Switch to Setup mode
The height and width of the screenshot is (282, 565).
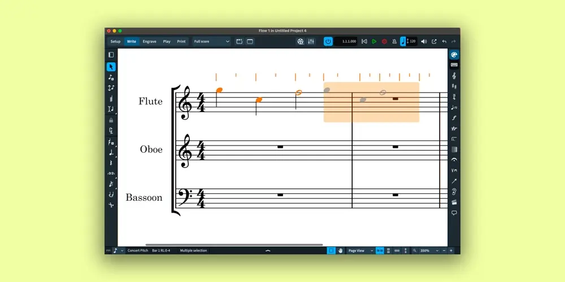click(x=115, y=41)
